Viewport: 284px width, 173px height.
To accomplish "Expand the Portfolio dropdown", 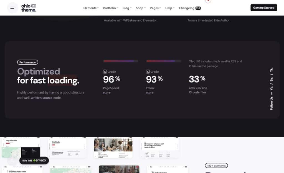I will (110, 8).
